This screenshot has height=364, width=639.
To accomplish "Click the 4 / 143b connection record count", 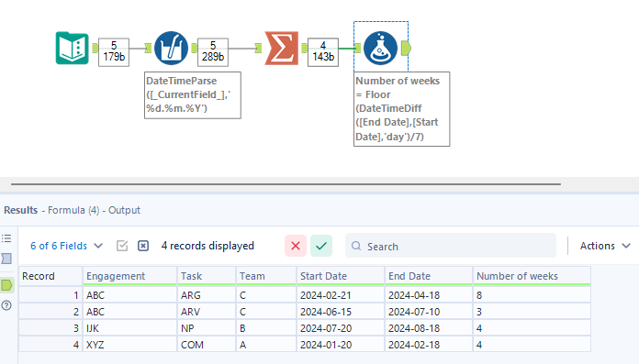I will click(323, 51).
